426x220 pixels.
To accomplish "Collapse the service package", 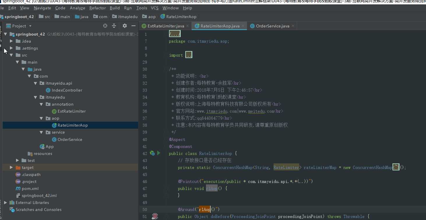I will point(41,132).
